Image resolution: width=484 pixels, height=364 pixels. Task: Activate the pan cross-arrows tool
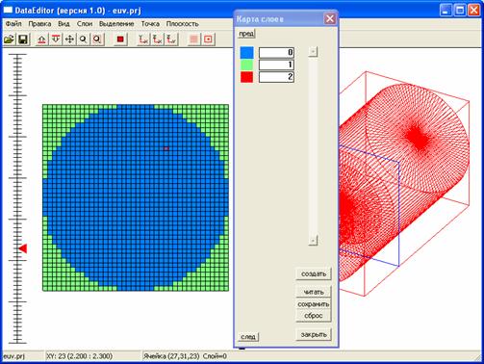pyautogui.click(x=69, y=39)
